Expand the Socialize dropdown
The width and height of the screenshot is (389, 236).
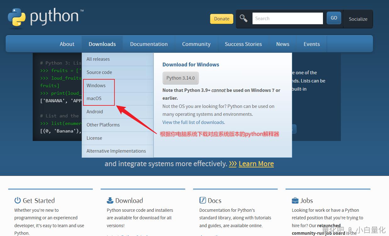coord(358,19)
